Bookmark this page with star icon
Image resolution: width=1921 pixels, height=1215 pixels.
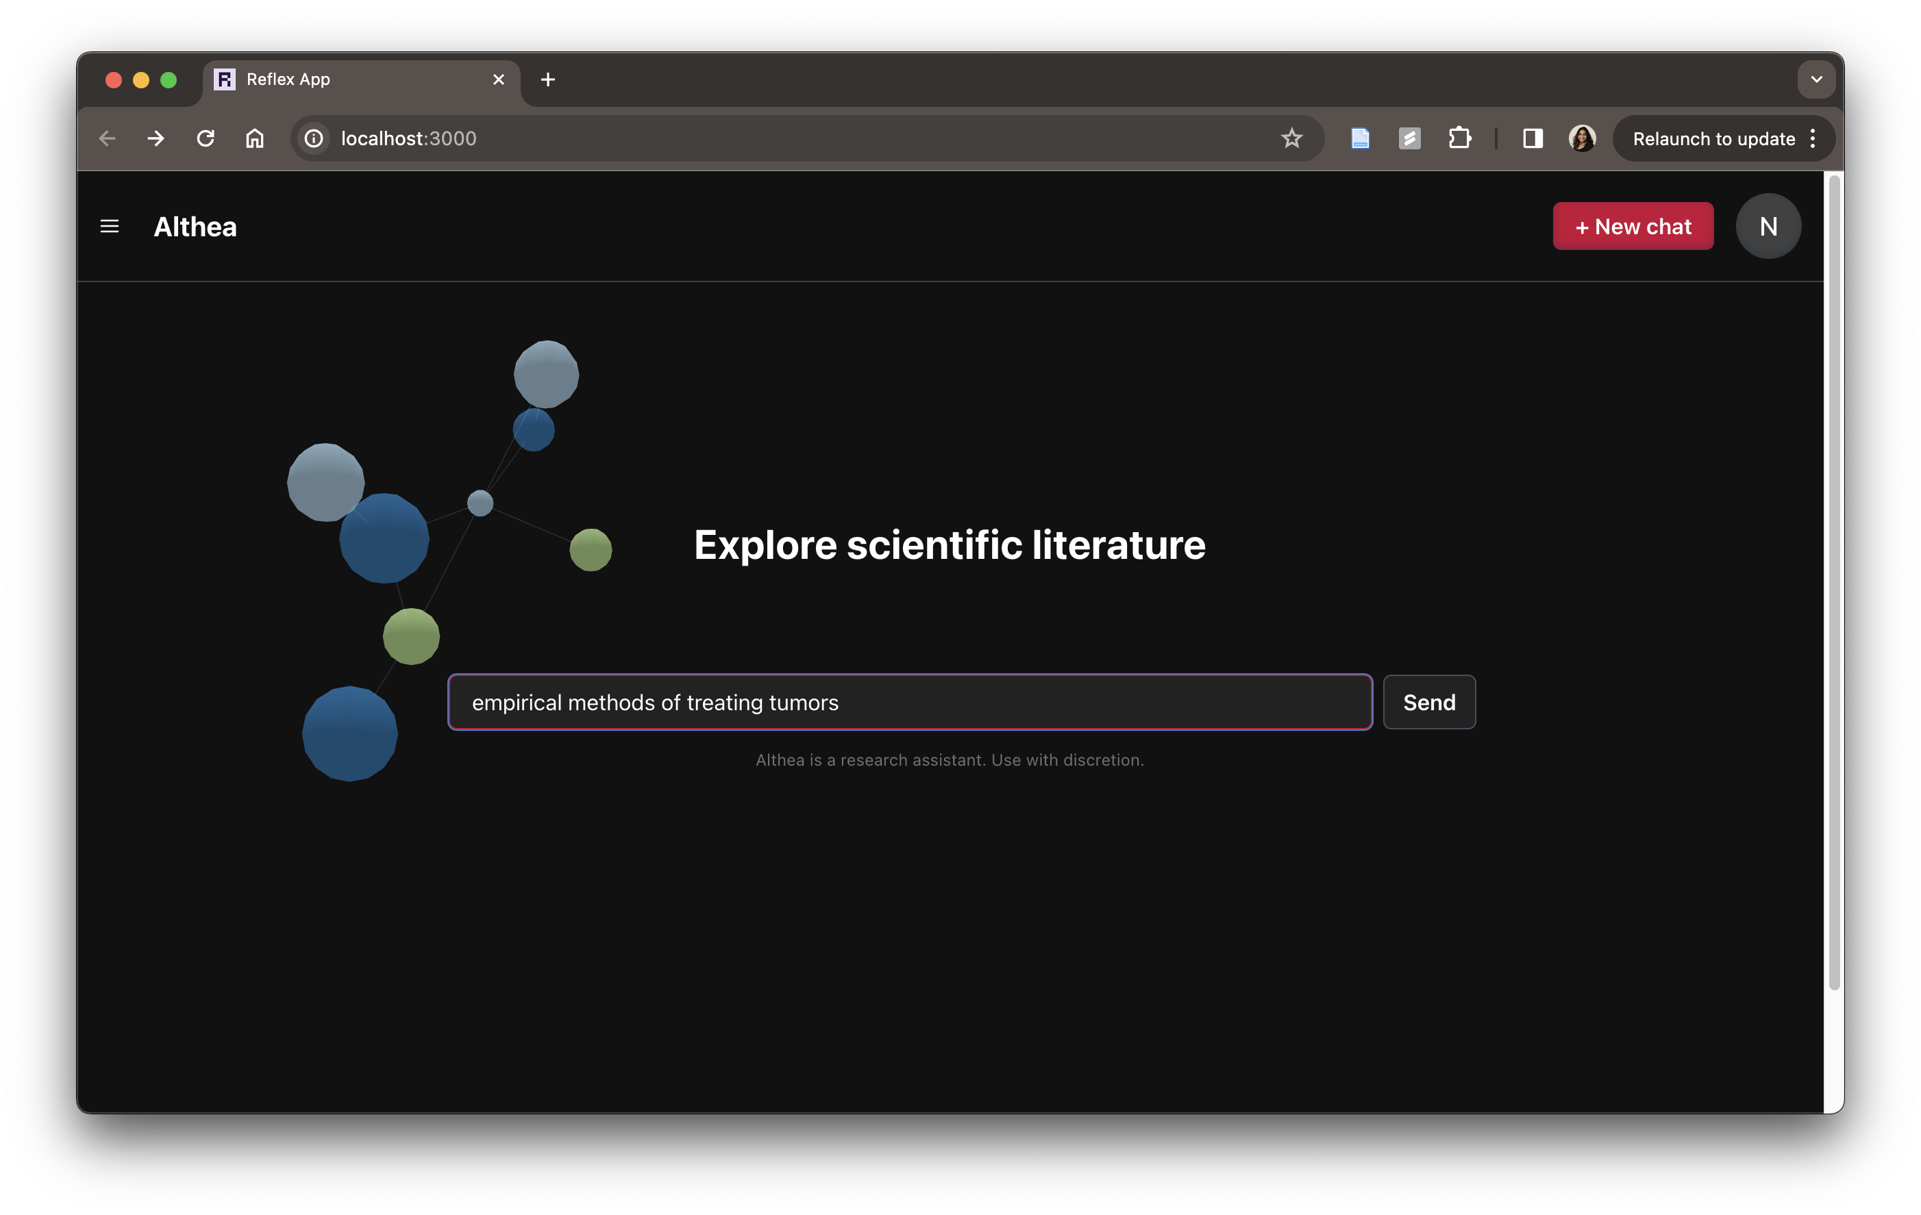click(1291, 139)
